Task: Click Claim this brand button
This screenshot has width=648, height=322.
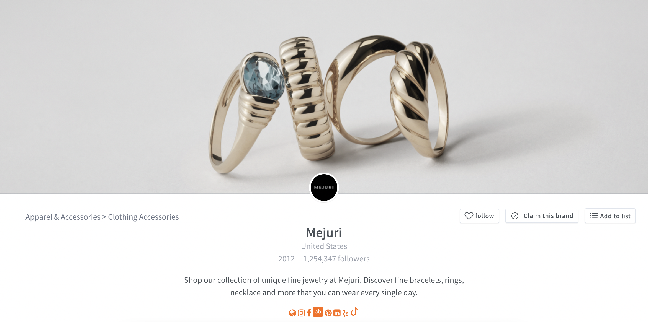Action: [x=542, y=216]
